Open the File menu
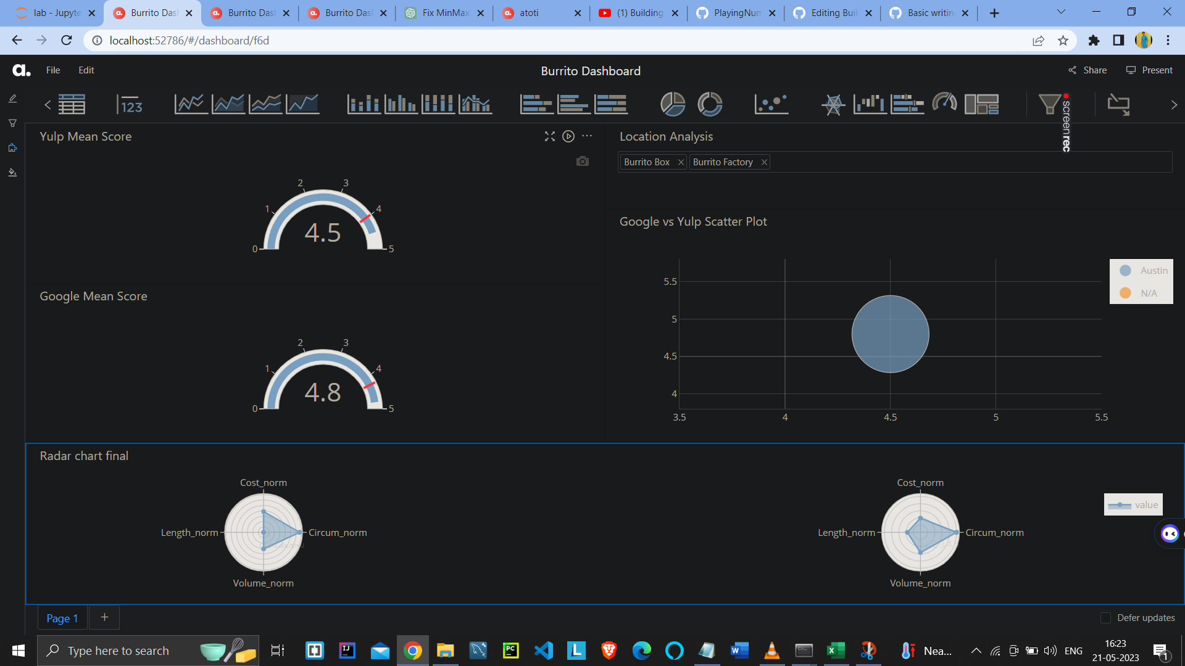The width and height of the screenshot is (1185, 666). point(53,70)
